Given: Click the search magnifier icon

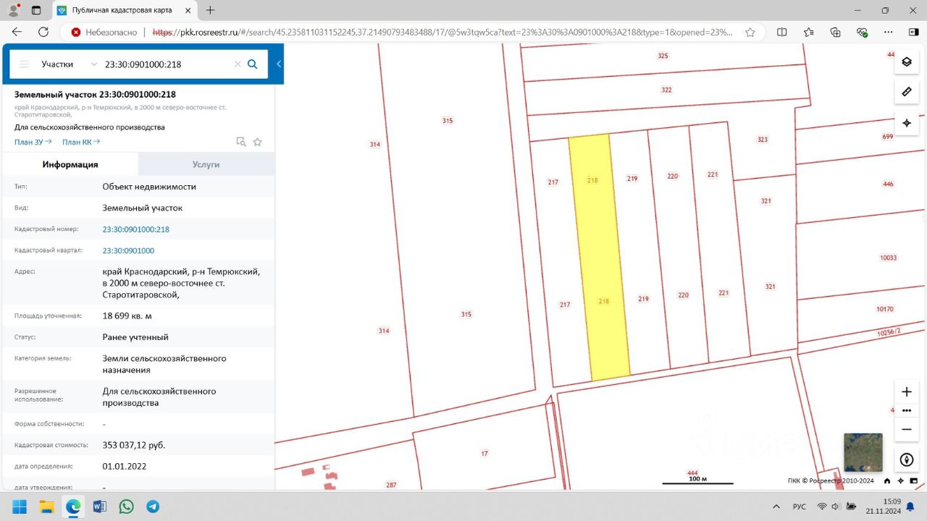Looking at the screenshot, I should pyautogui.click(x=253, y=64).
